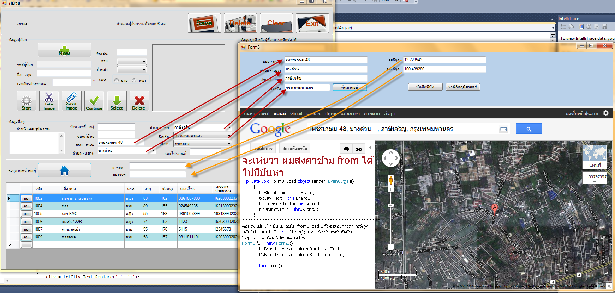Viewport: 615px width, 293px height.
Task: Click the ชื่อ-สกุล name input field
Action: pyautogui.click(x=64, y=74)
